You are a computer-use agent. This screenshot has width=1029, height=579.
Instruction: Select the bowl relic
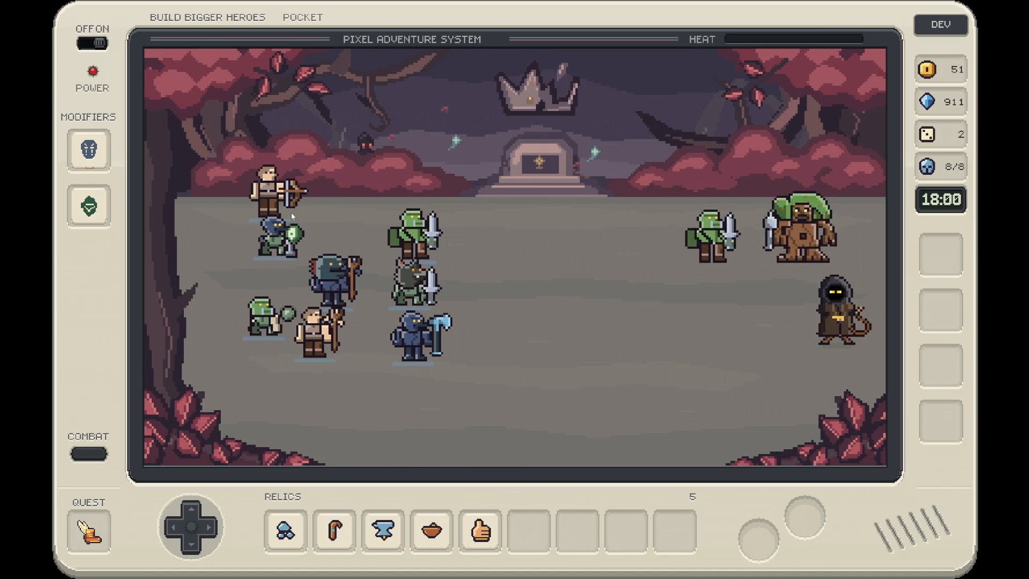point(432,531)
